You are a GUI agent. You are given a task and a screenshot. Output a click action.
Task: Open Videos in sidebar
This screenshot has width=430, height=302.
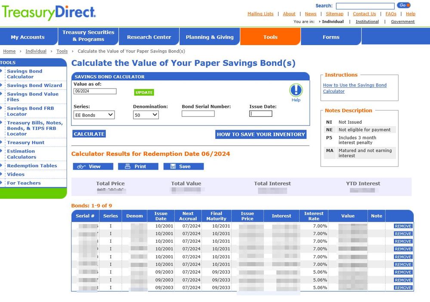15,174
